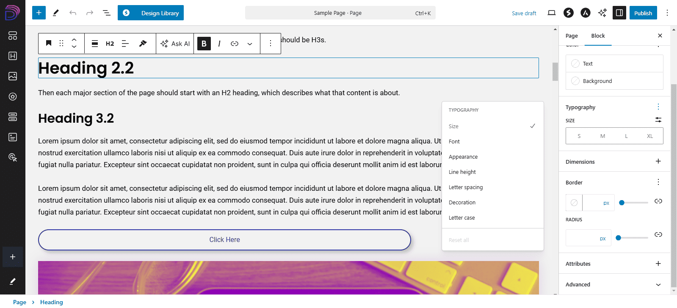Click the italic formatting icon
The width and height of the screenshot is (677, 308).
click(219, 44)
